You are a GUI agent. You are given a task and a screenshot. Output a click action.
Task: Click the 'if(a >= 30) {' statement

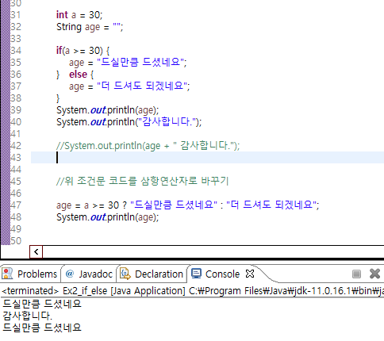pos(83,51)
